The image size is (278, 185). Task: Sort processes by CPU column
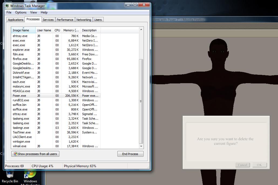tap(57, 30)
